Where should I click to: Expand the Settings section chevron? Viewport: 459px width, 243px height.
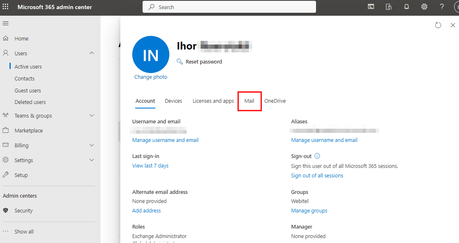tap(91, 160)
